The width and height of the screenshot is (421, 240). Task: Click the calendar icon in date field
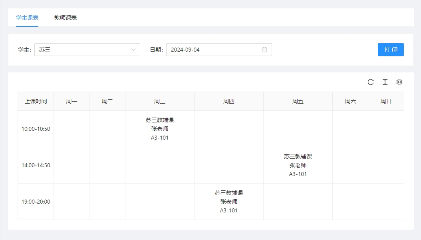[264, 50]
